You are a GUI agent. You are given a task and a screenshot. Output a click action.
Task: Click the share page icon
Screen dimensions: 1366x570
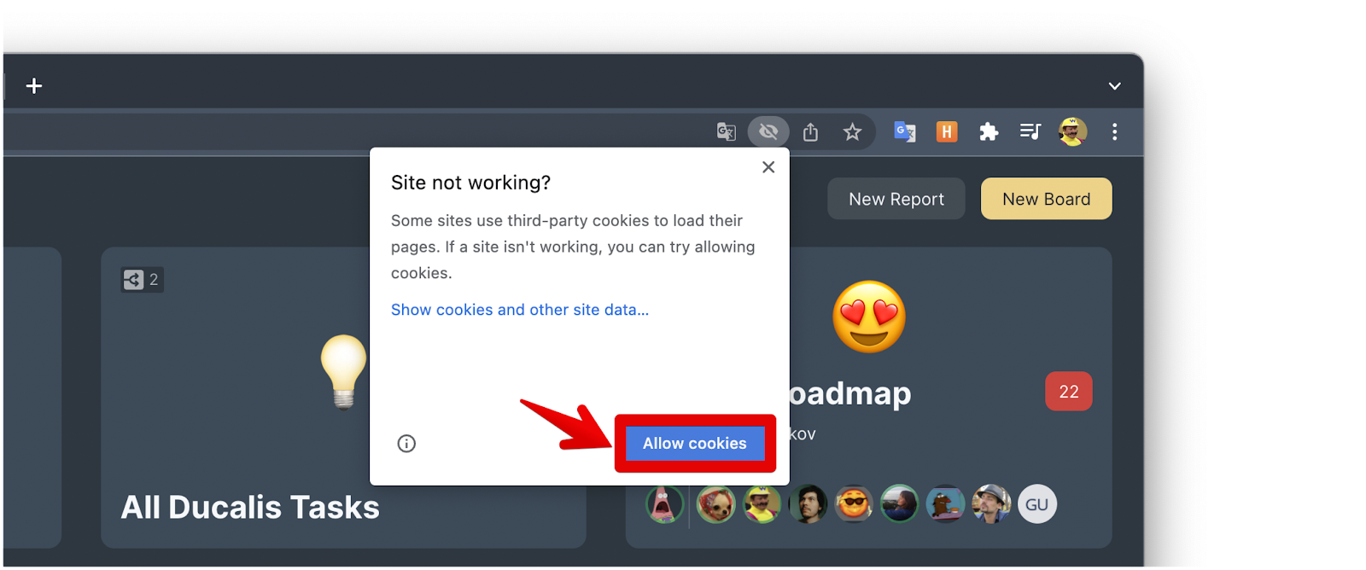811,131
